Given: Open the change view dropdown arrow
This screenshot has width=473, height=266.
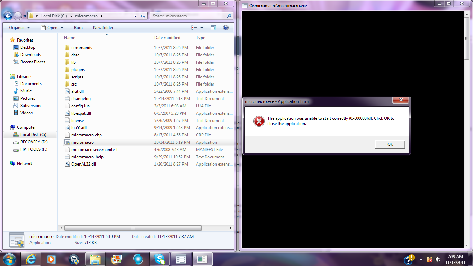Looking at the screenshot, I should click(202, 28).
